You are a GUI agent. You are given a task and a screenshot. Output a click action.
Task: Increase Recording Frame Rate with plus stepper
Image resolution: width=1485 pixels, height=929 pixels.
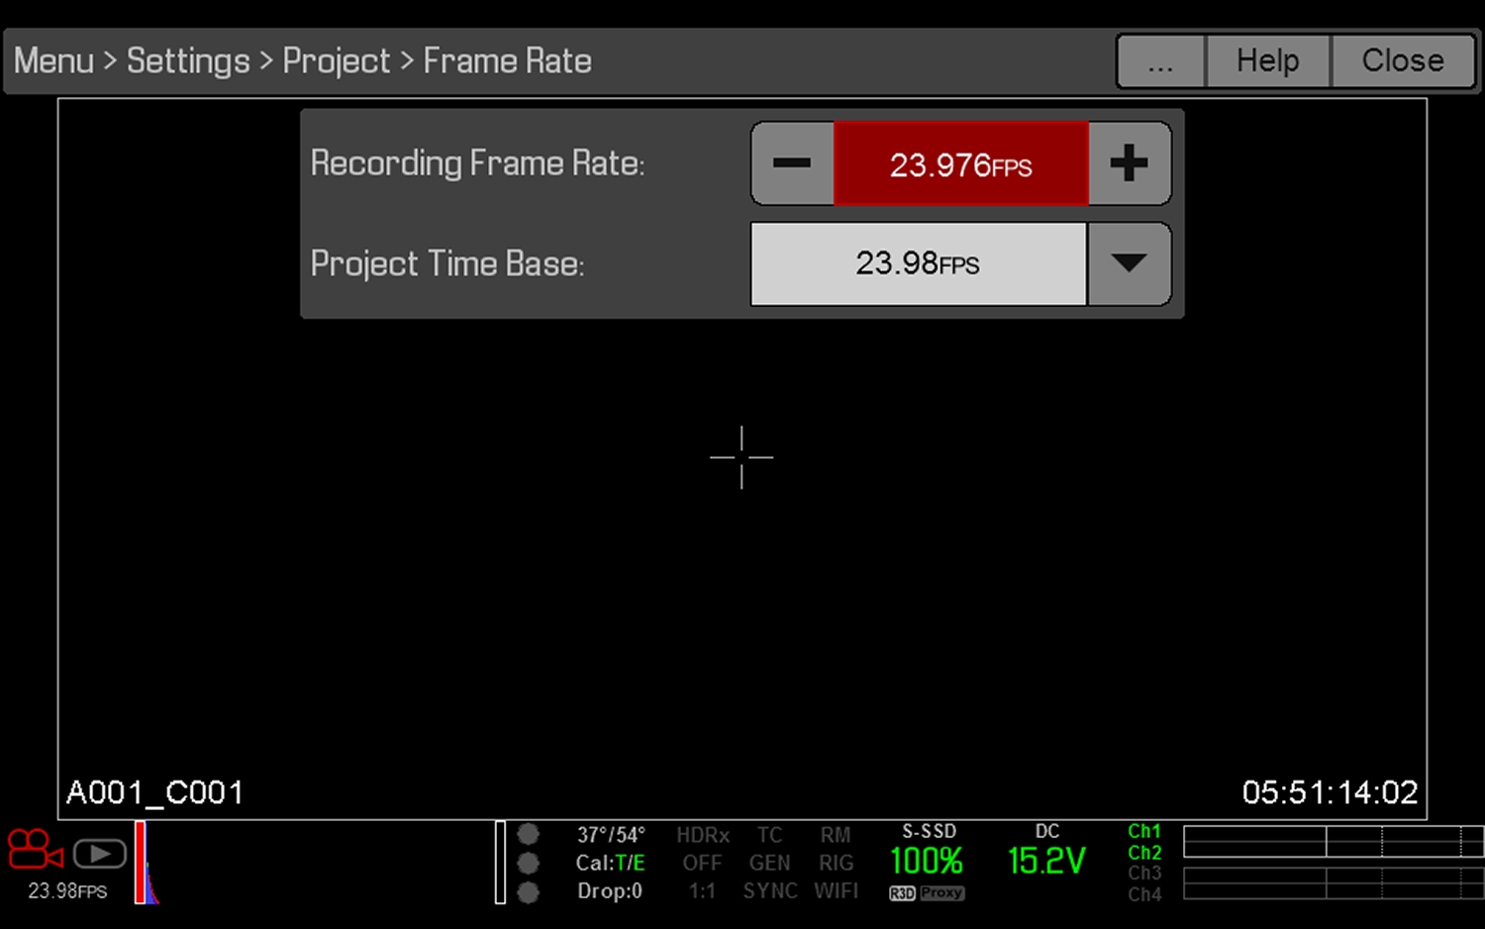(x=1130, y=163)
